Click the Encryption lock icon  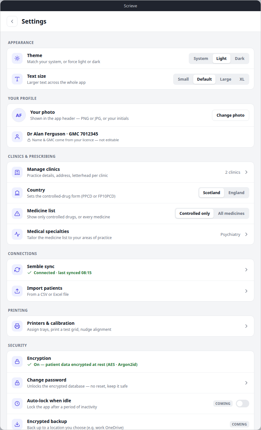point(17,361)
